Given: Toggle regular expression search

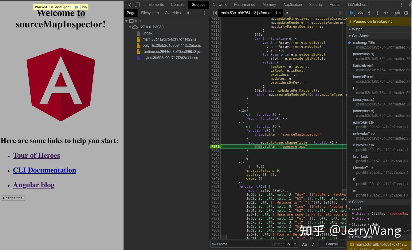Looking at the screenshot, I should point(313,244).
